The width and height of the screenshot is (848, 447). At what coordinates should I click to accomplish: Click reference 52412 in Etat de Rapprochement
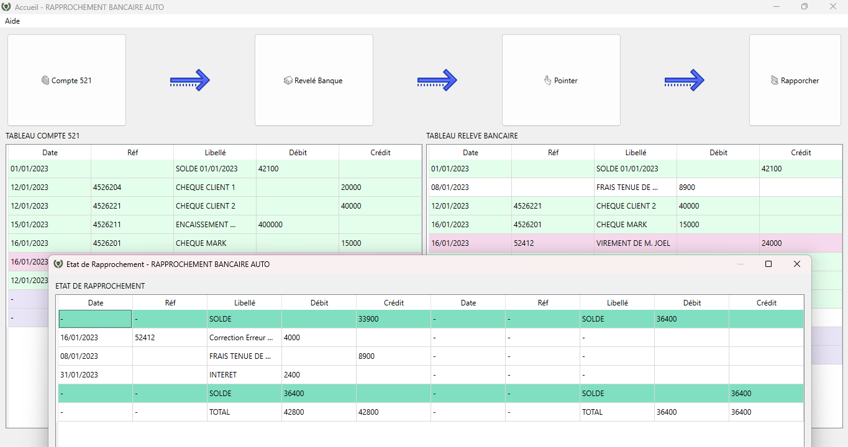pyautogui.click(x=170, y=338)
